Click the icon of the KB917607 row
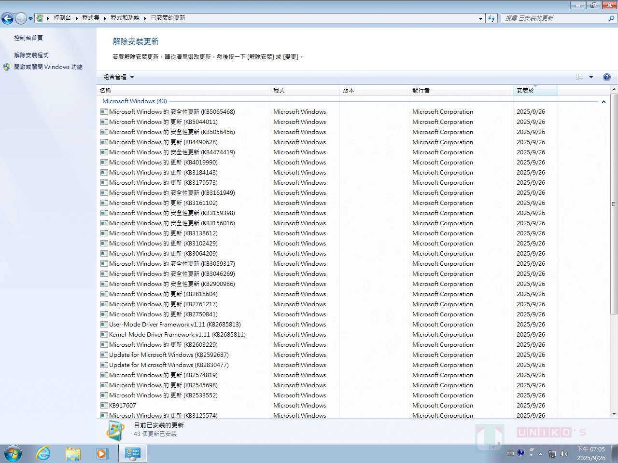 pos(104,405)
